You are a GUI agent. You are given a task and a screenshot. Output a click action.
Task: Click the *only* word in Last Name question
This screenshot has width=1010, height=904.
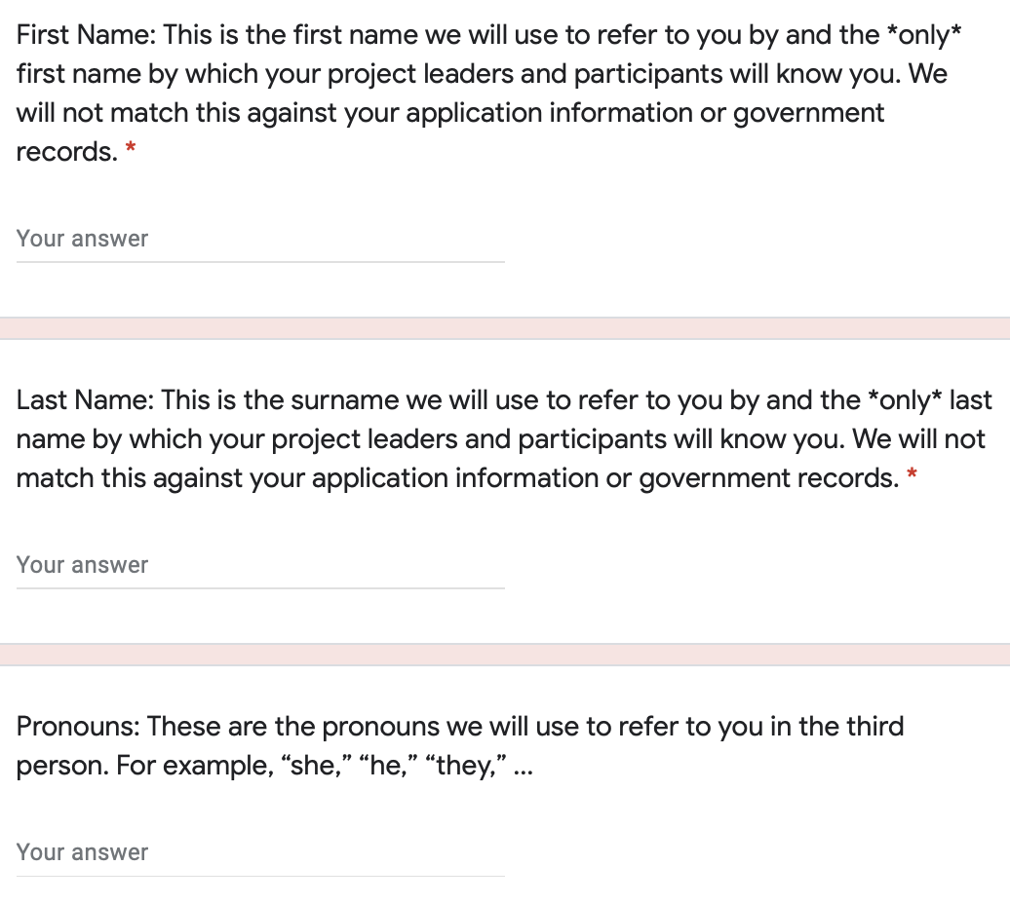click(905, 399)
